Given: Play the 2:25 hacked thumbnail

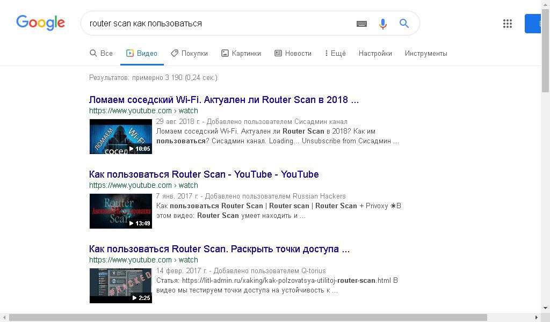Looking at the screenshot, I should click(x=121, y=286).
